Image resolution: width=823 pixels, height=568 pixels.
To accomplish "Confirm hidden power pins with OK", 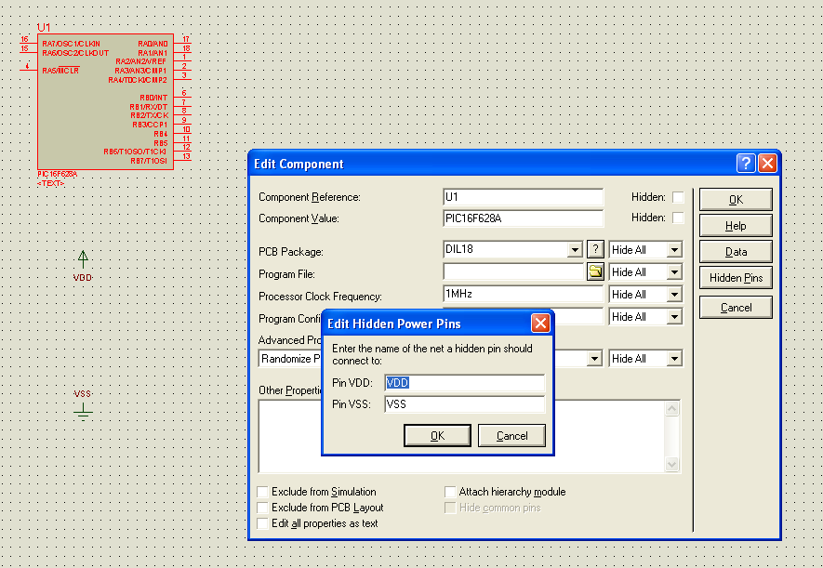I will coord(437,436).
